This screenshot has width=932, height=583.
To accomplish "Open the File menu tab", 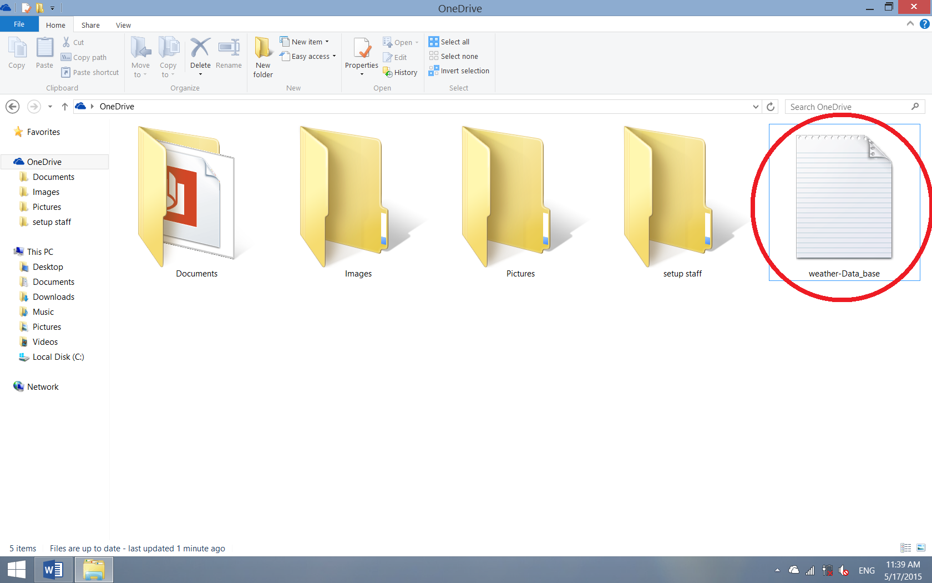I will click(19, 24).
